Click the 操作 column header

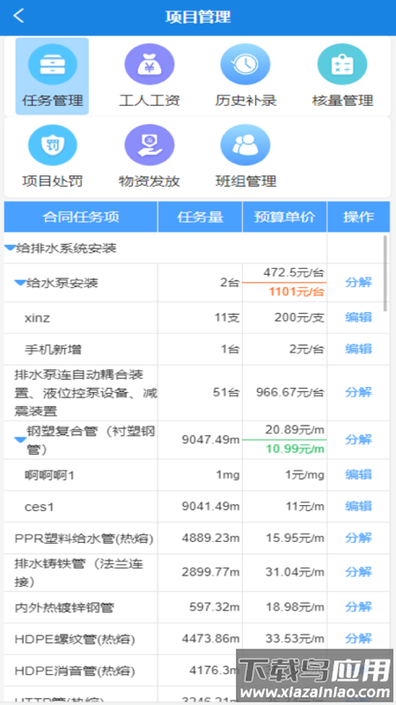pyautogui.click(x=358, y=217)
